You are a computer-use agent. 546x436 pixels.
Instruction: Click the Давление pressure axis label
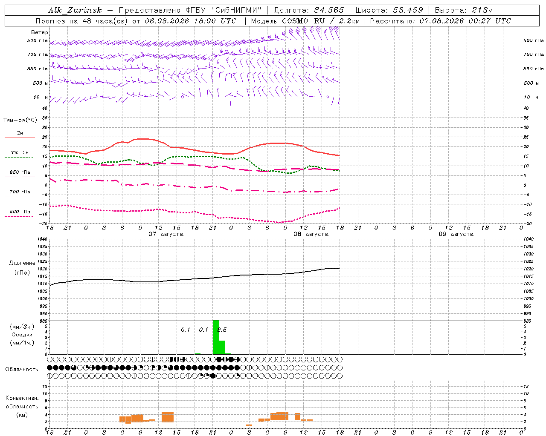(22, 263)
